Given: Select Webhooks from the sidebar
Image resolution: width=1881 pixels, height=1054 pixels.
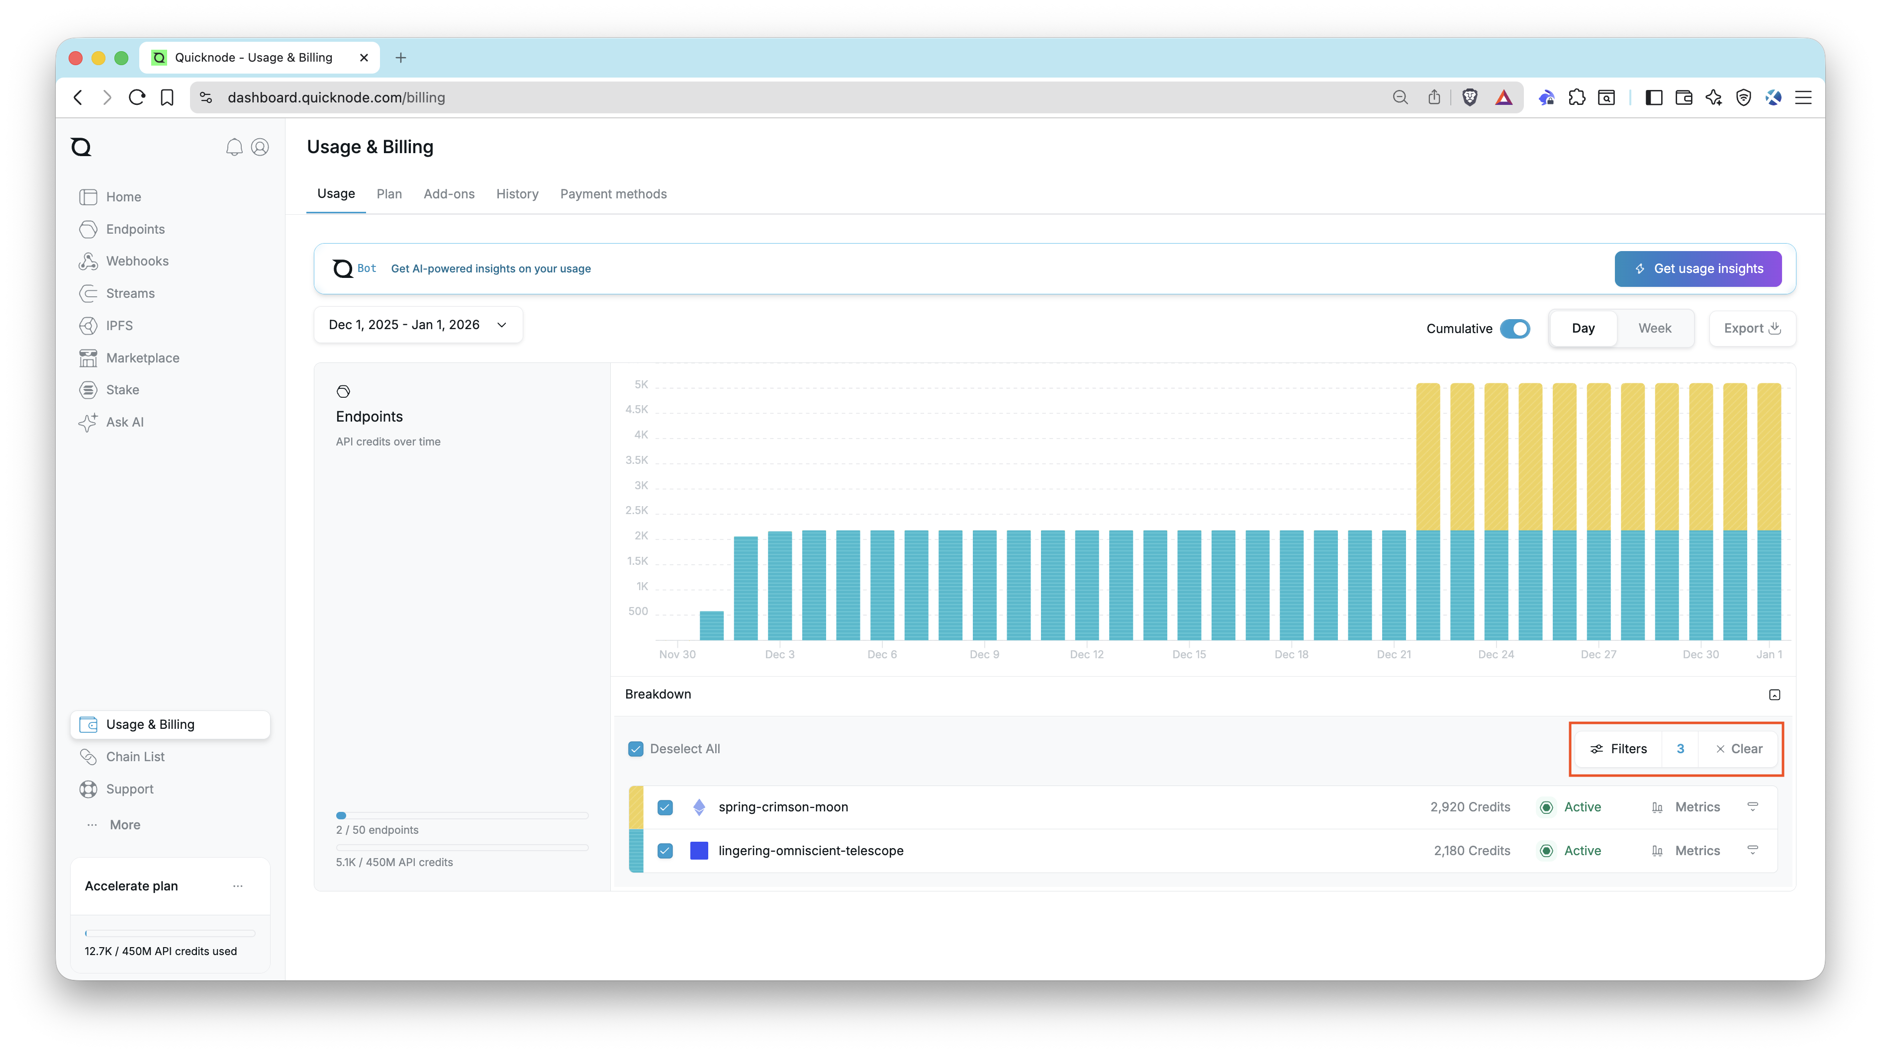Looking at the screenshot, I should (138, 261).
